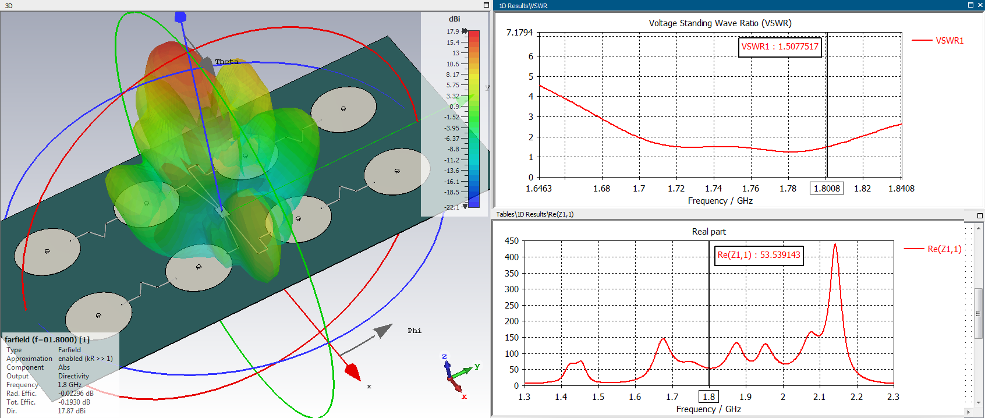
Task: Click the Dir. value '17.87 dBi'
Action: point(72,411)
